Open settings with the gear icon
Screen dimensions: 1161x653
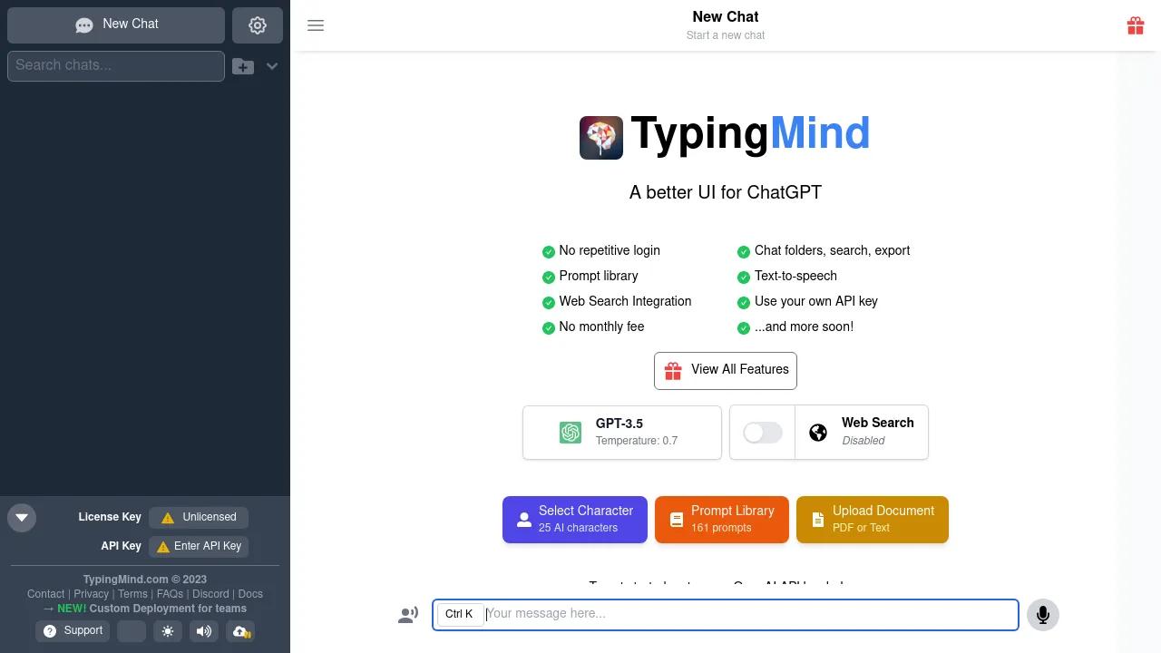tap(258, 25)
